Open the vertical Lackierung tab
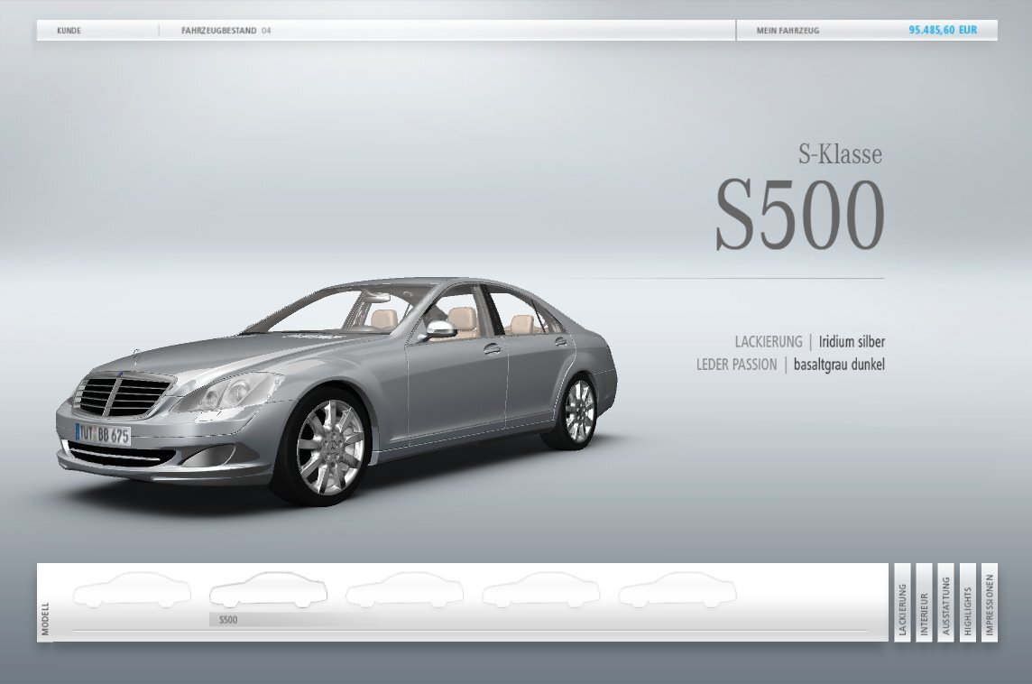Screen dimensions: 1032x684 [x=902, y=602]
